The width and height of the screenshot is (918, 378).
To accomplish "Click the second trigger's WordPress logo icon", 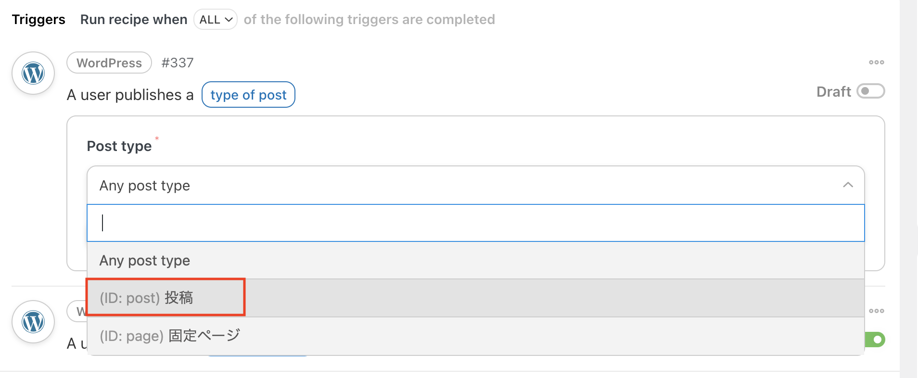I will pyautogui.click(x=33, y=322).
